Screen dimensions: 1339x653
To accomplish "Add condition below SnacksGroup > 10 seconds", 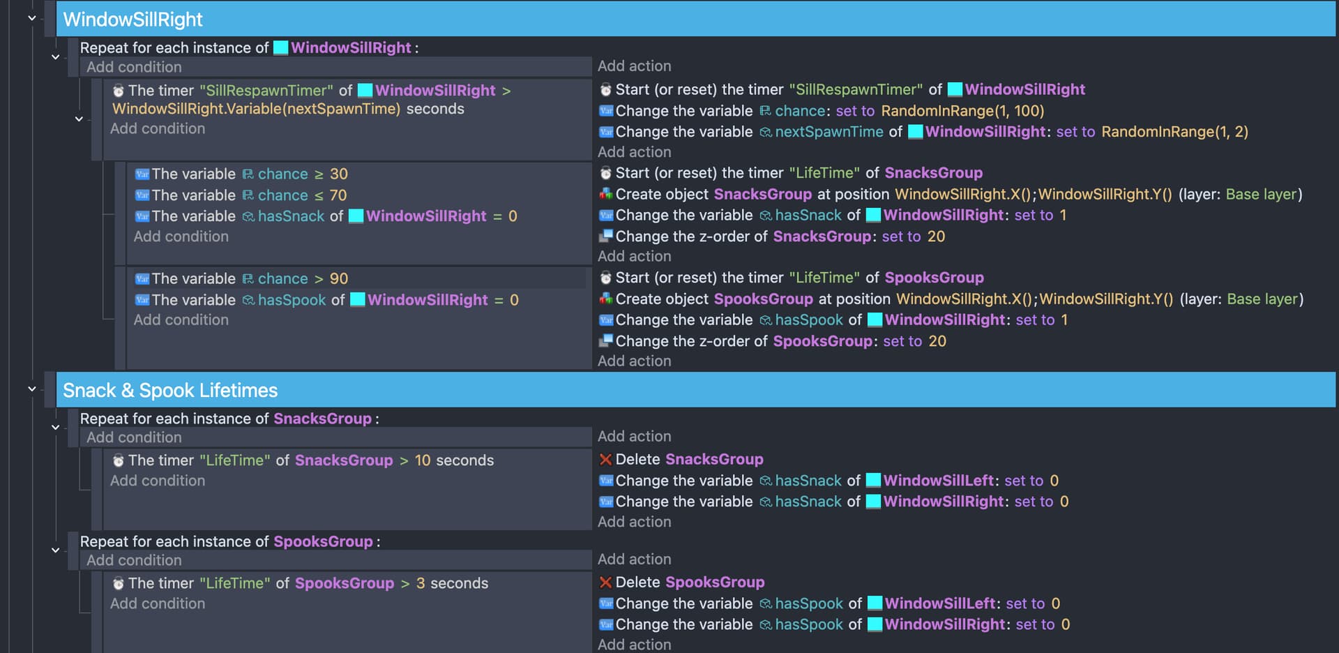I will tap(158, 481).
